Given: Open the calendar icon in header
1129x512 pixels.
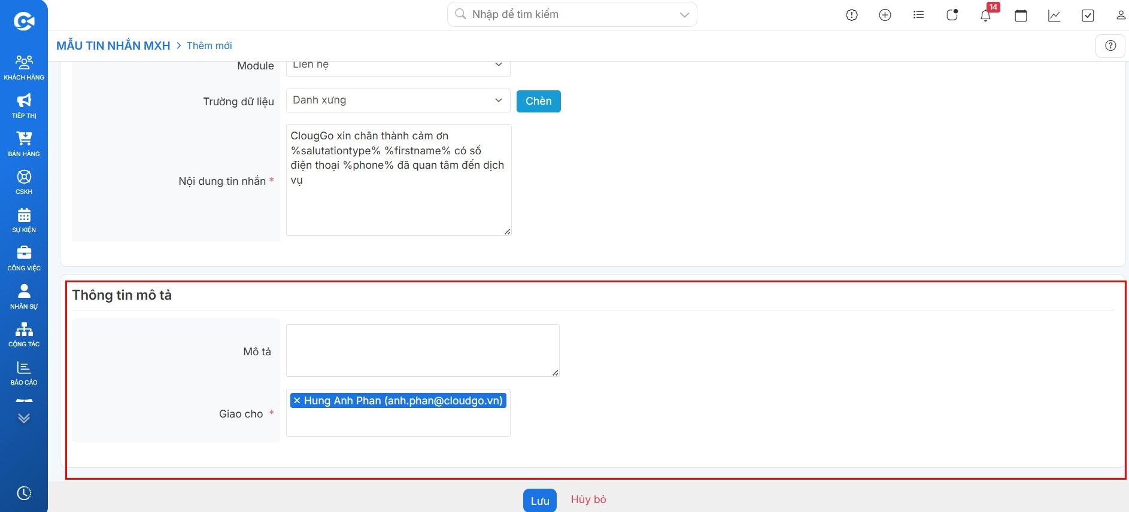Looking at the screenshot, I should pyautogui.click(x=1021, y=16).
